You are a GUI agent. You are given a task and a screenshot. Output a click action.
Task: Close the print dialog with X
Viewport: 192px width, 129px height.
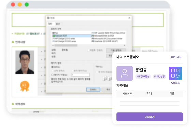pos(129,18)
